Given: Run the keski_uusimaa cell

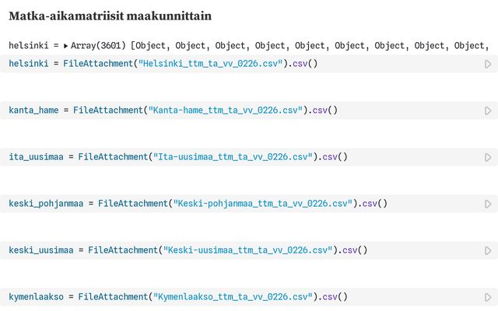Looking at the screenshot, I should [x=488, y=250].
